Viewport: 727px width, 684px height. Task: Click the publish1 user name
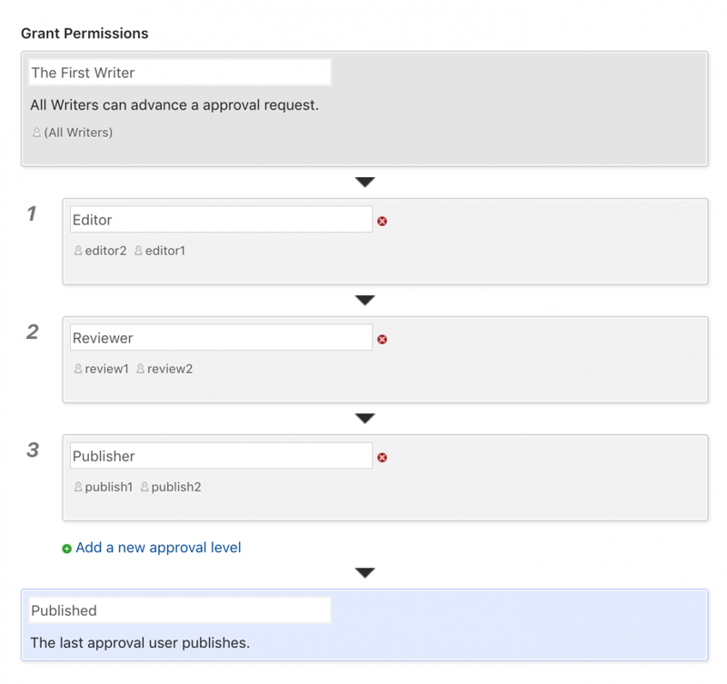tap(108, 487)
